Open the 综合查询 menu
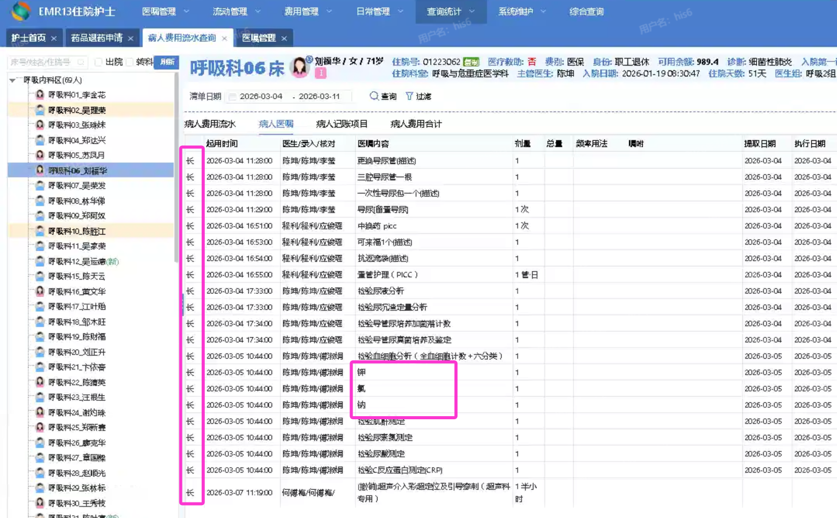Viewport: 837px width, 518px height. tap(586, 11)
